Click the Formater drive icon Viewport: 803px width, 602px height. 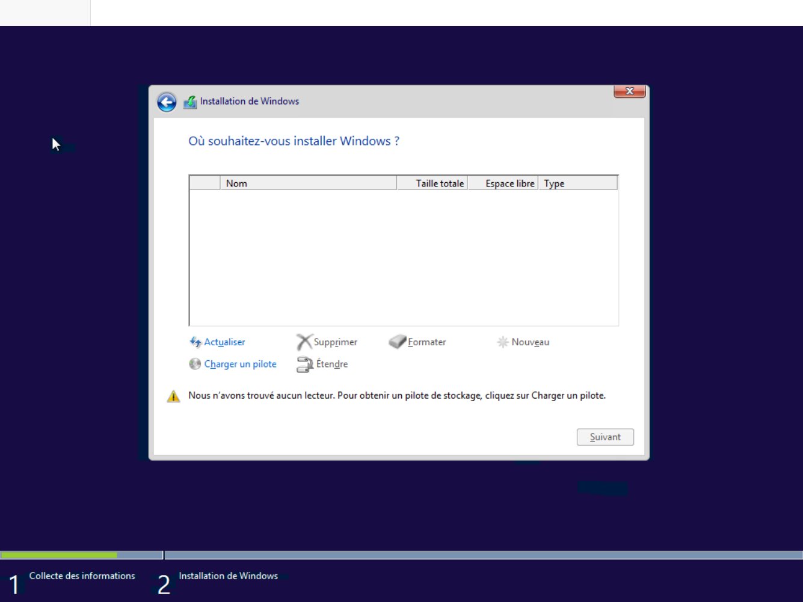[x=398, y=342]
